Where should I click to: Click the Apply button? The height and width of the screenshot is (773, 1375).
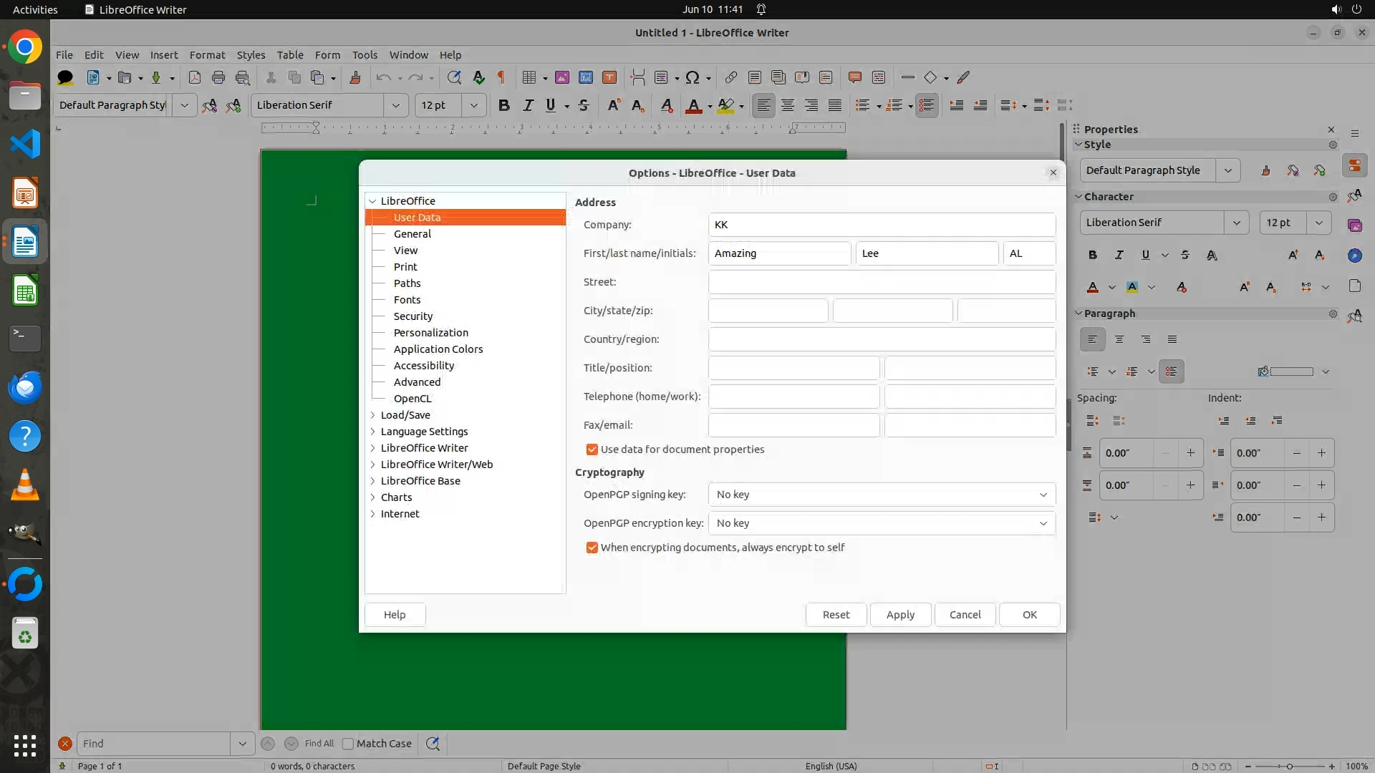point(900,615)
